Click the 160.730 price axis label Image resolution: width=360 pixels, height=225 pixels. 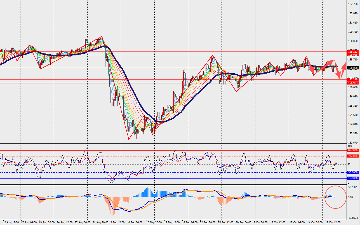pyautogui.click(x=353, y=32)
